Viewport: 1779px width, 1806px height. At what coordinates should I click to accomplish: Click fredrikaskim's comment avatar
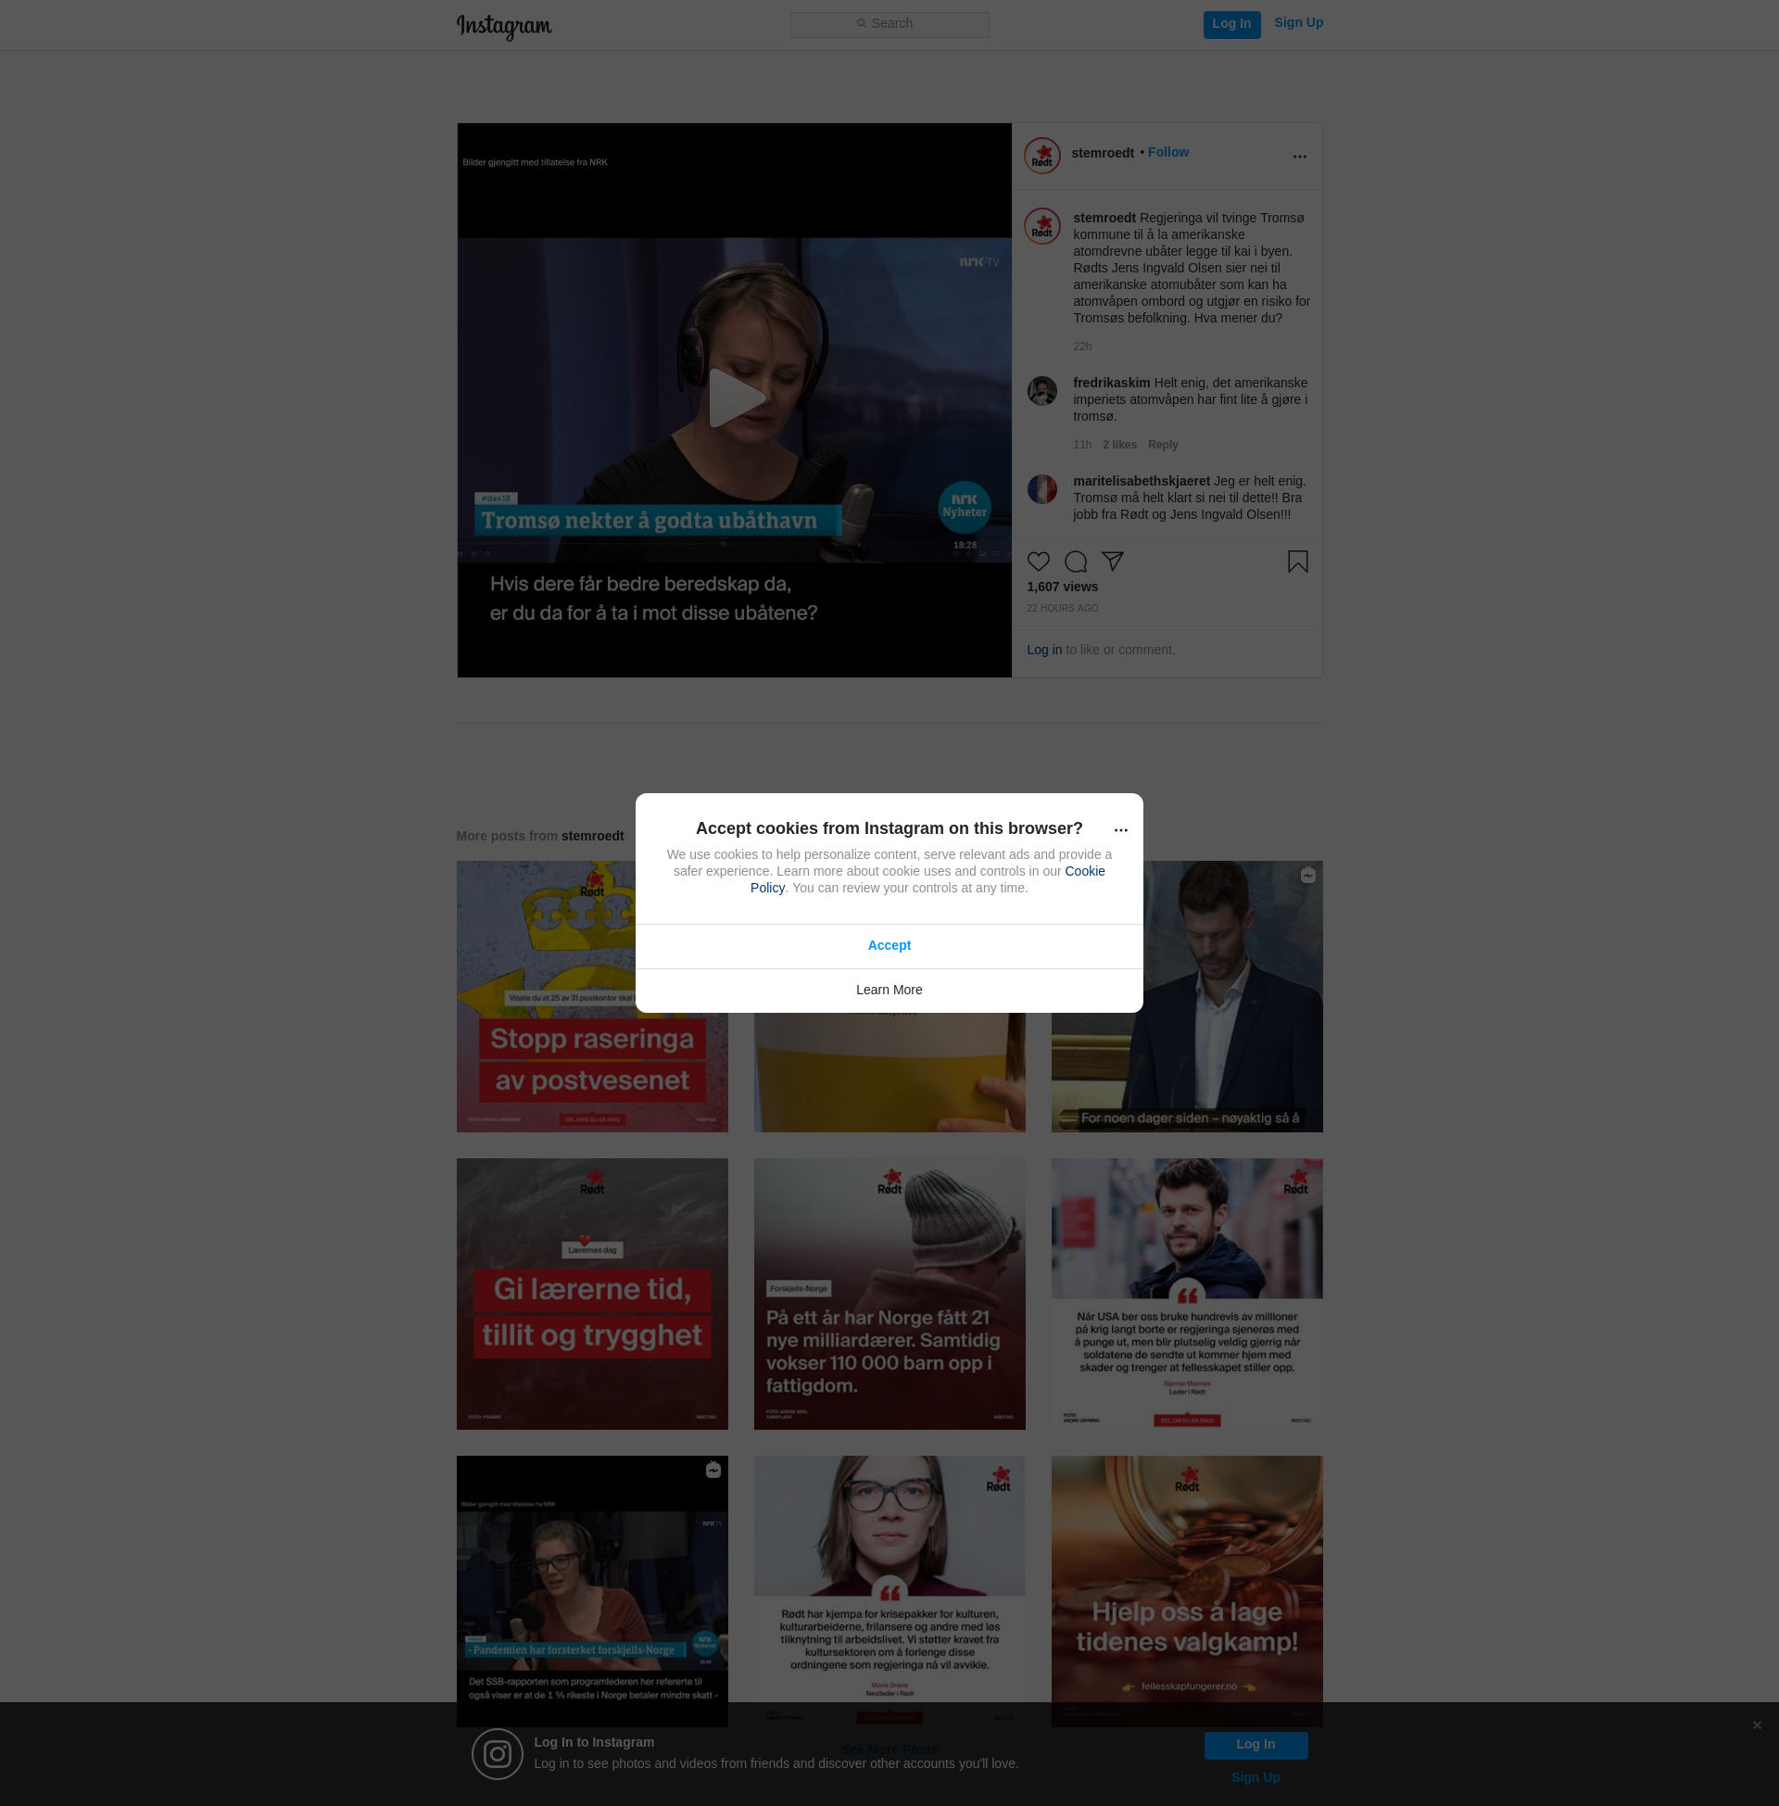pyautogui.click(x=1041, y=391)
